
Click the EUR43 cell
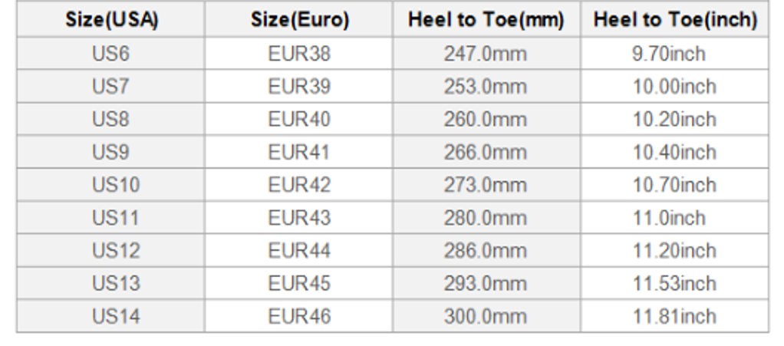coord(299,218)
